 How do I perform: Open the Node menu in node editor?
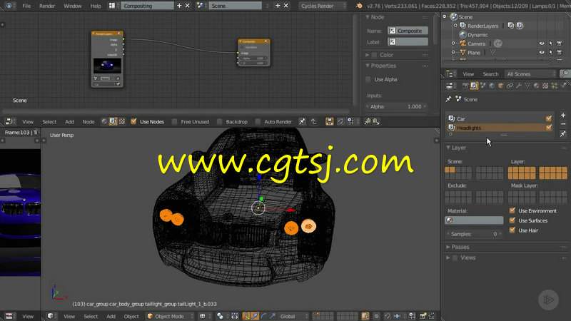(x=89, y=121)
